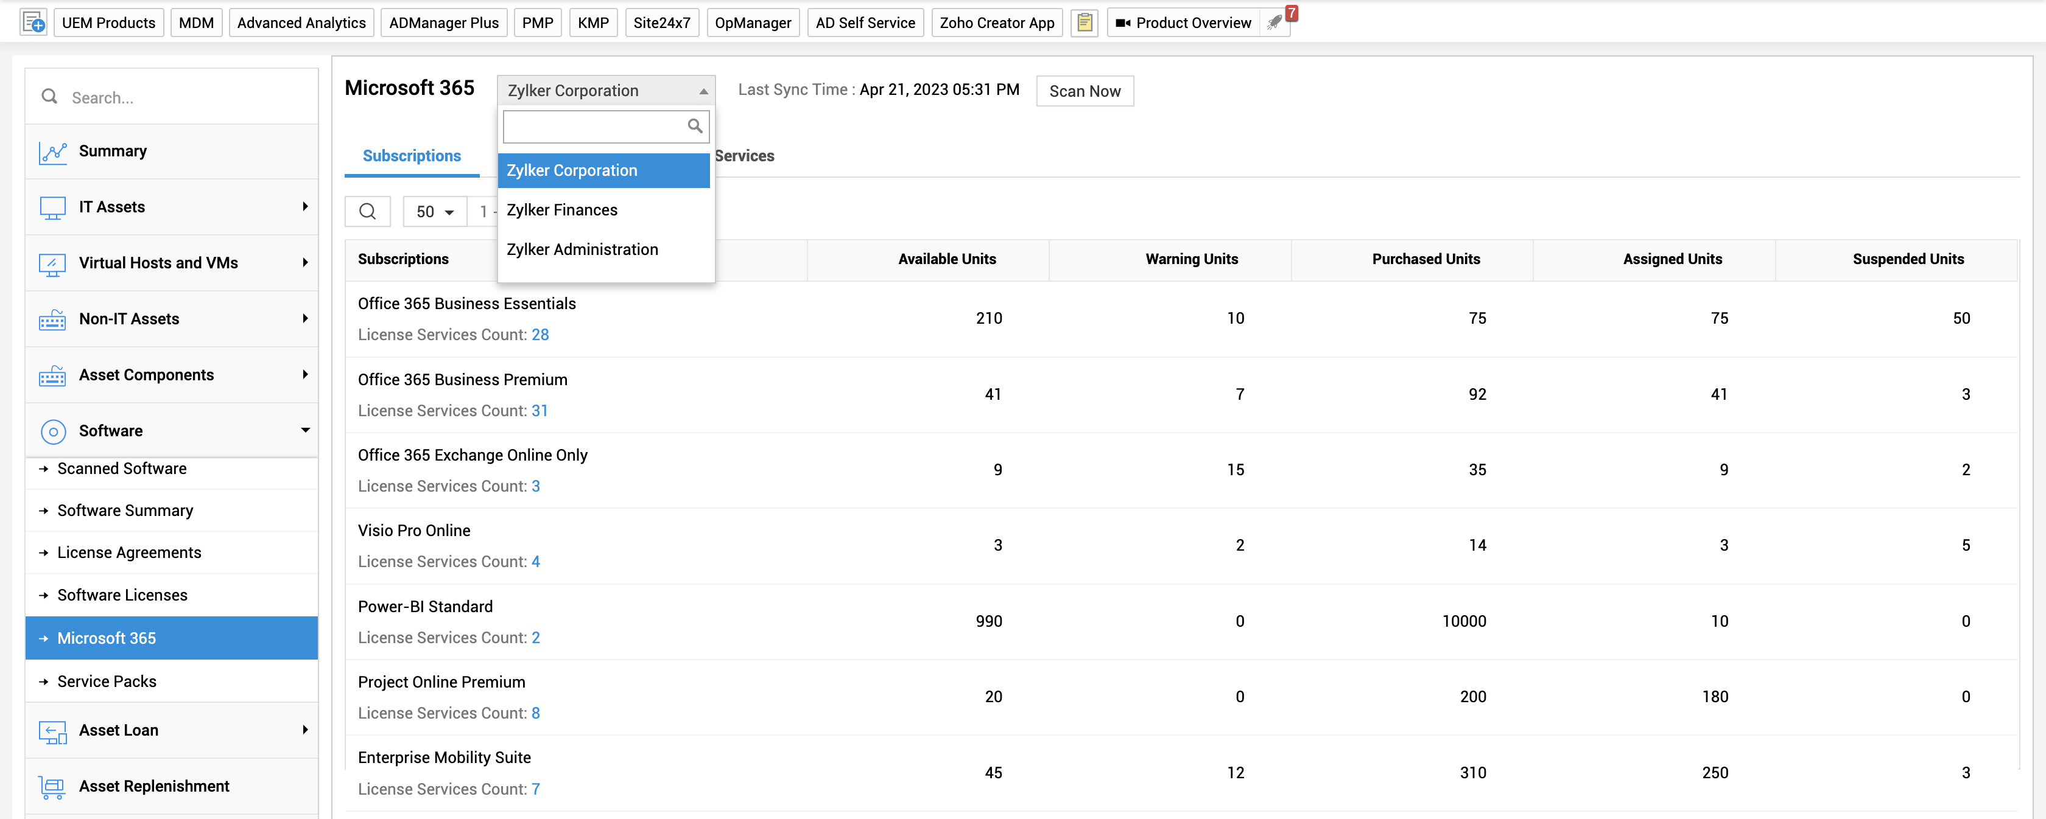Click the magnifier in the dropdown search box
The height and width of the screenshot is (819, 2046).
tap(694, 126)
